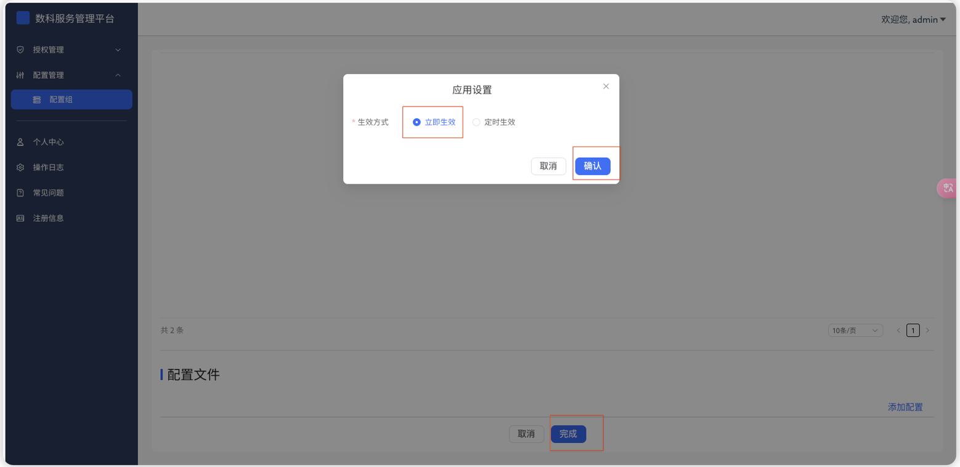Click the 操作日志 gear icon
The width and height of the screenshot is (960, 467).
coord(19,167)
